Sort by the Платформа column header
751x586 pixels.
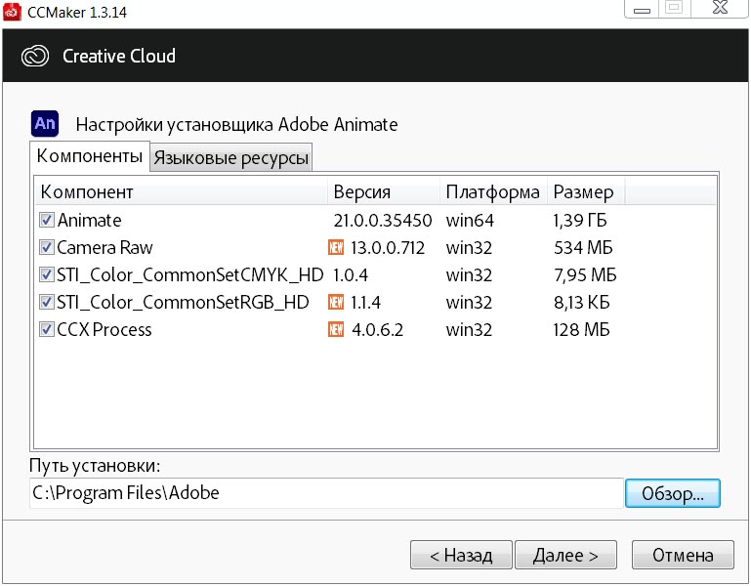coord(493,191)
